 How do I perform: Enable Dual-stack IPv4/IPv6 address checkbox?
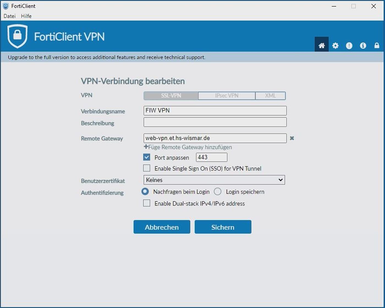[x=147, y=203]
